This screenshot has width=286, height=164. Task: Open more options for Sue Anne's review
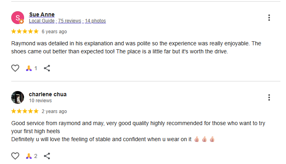pos(269,18)
